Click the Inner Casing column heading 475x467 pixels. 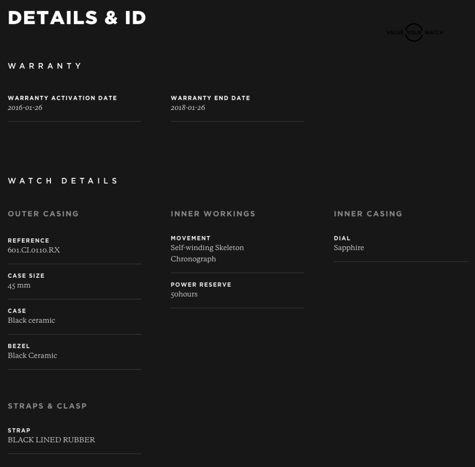[x=368, y=214]
